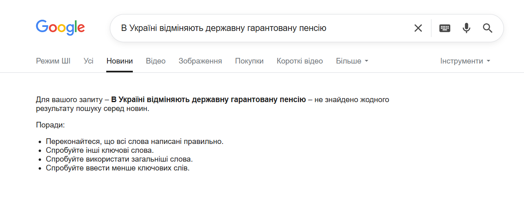Image resolution: width=524 pixels, height=199 pixels.
Task: Click the tip about using загальніші слова
Action: [119, 159]
